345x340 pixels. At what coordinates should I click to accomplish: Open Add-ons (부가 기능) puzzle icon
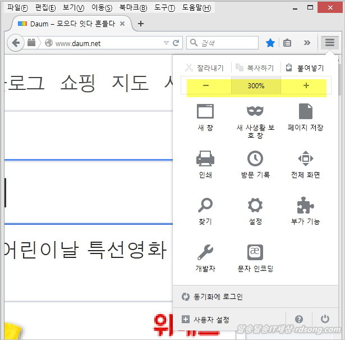click(x=305, y=206)
